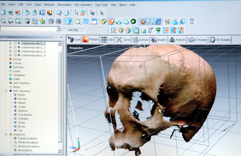Open the User Tools menu
The width and height of the screenshot is (241, 156).
(101, 5)
